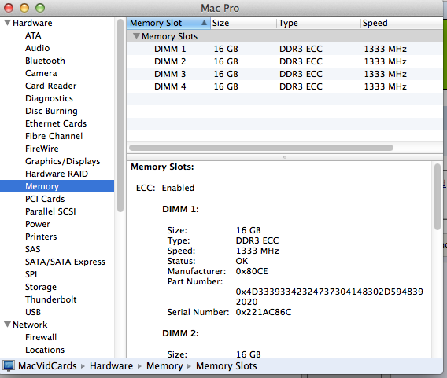The image size is (447, 378).
Task: Open SAS info
Action: pos(33,249)
